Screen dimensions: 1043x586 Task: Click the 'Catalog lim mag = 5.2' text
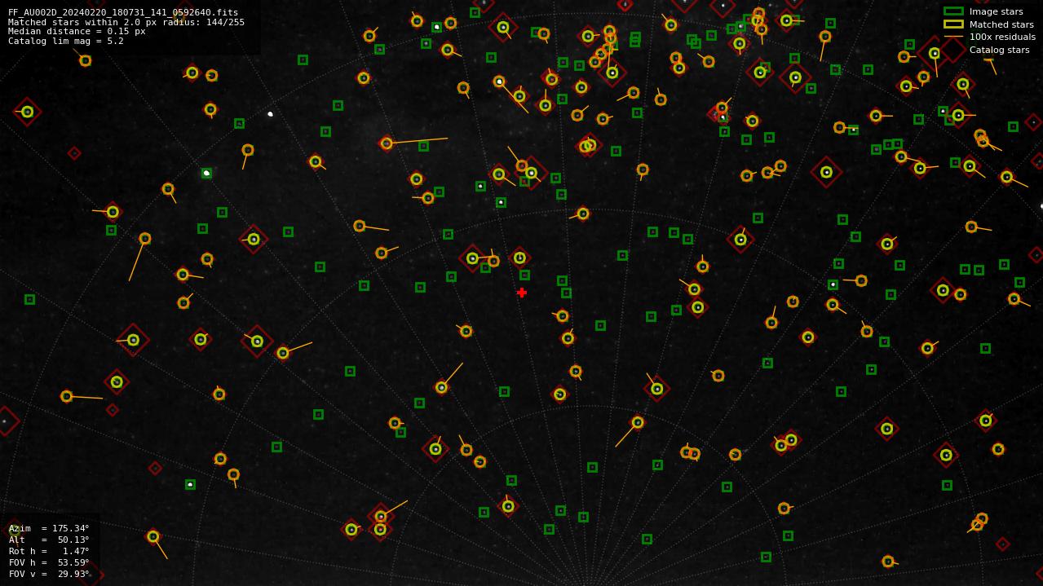[x=66, y=41]
